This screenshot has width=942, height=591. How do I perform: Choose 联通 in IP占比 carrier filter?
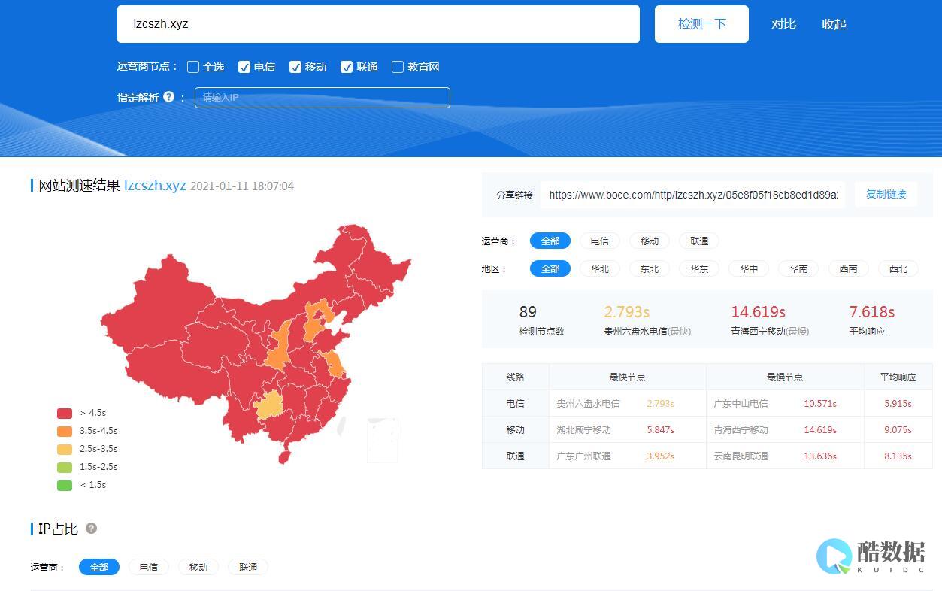pyautogui.click(x=248, y=567)
